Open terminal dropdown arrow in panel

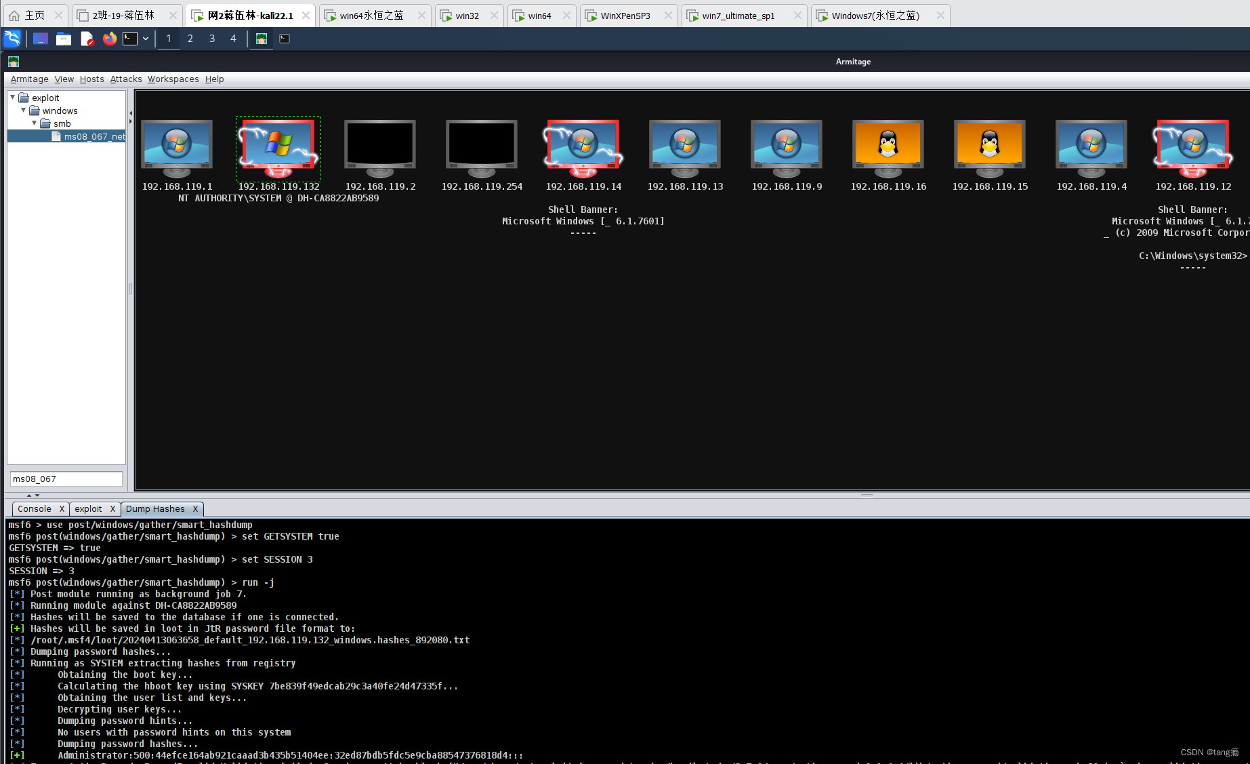click(146, 39)
